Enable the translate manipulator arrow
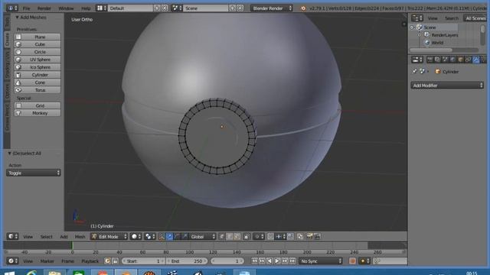This screenshot has width=490, height=275. pyautogui.click(x=169, y=237)
